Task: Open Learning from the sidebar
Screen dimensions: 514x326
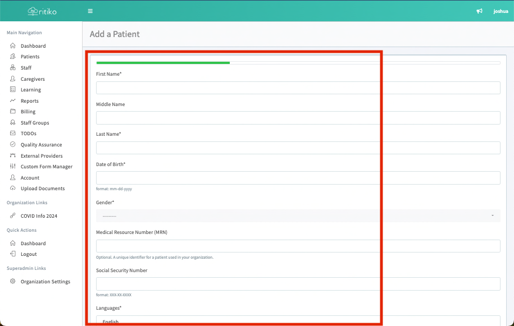Action: pos(30,90)
